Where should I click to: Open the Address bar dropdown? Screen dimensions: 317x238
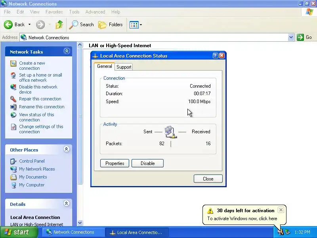[291, 37]
